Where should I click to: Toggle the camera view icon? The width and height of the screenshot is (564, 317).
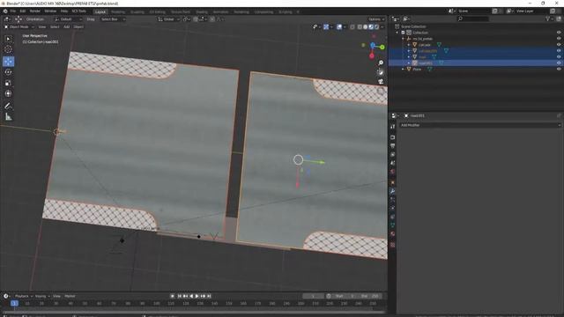coord(381,82)
